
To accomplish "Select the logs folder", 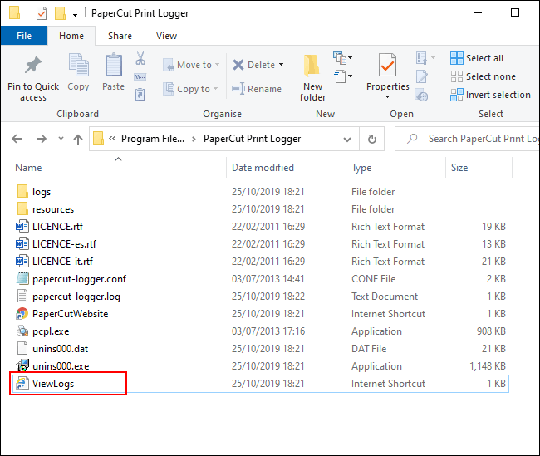I will click(x=42, y=192).
